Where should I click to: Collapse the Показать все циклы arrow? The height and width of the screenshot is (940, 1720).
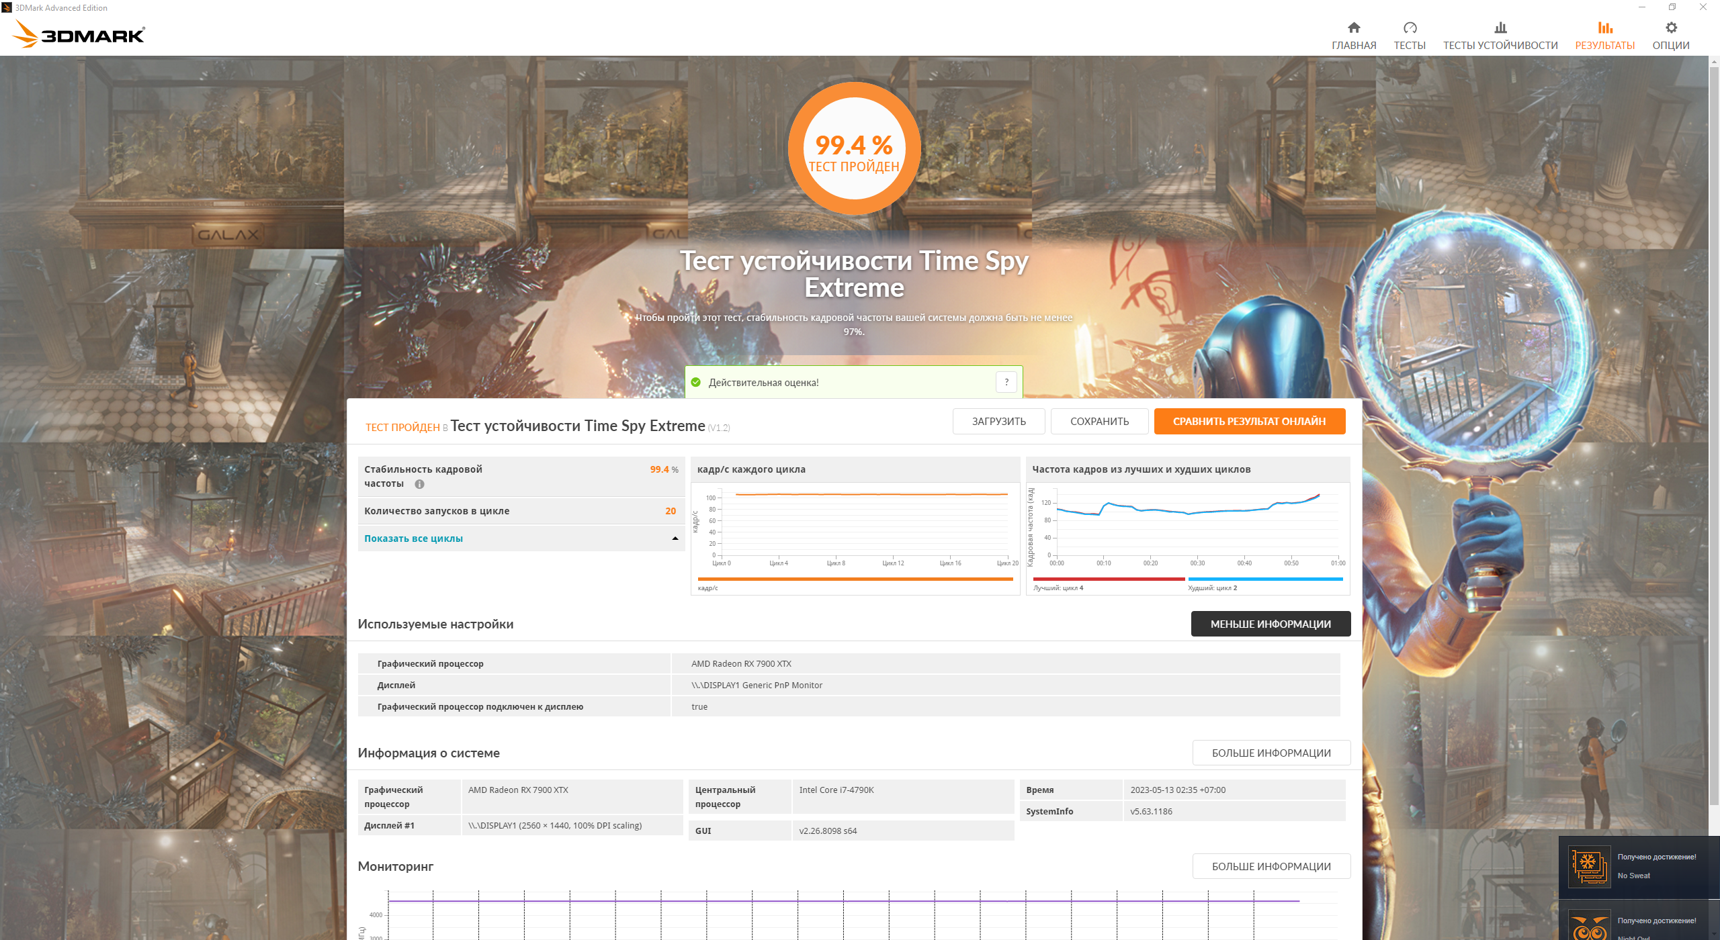675,538
